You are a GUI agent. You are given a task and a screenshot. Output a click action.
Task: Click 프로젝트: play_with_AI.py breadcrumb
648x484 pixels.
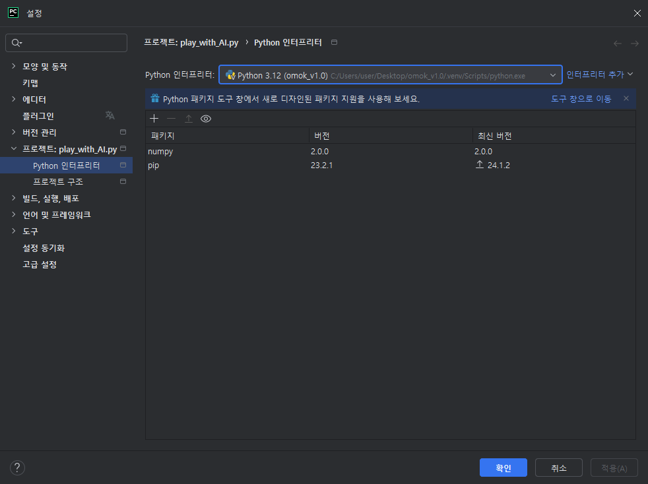tap(191, 43)
